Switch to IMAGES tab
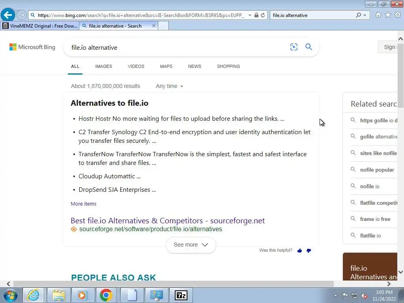404x303 pixels. pyautogui.click(x=104, y=66)
